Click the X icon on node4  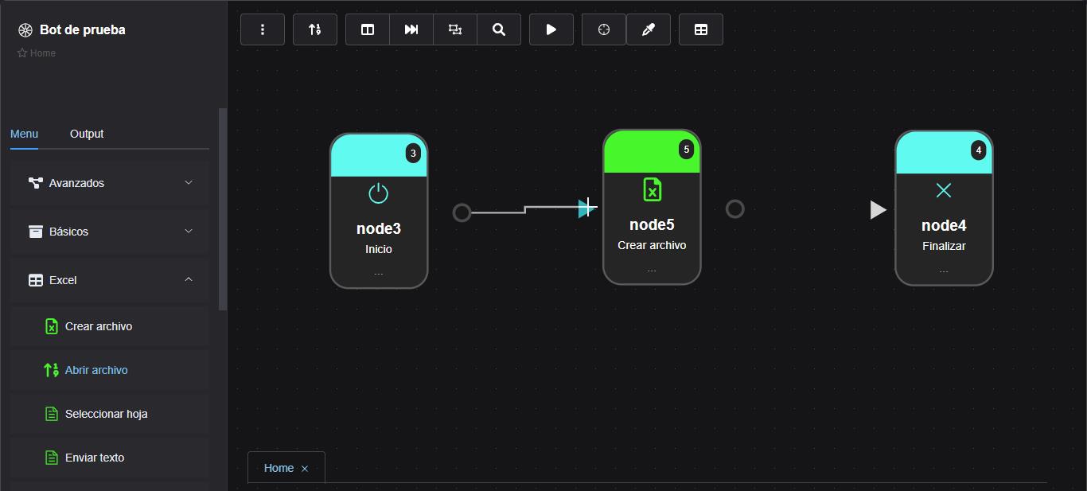click(x=944, y=190)
